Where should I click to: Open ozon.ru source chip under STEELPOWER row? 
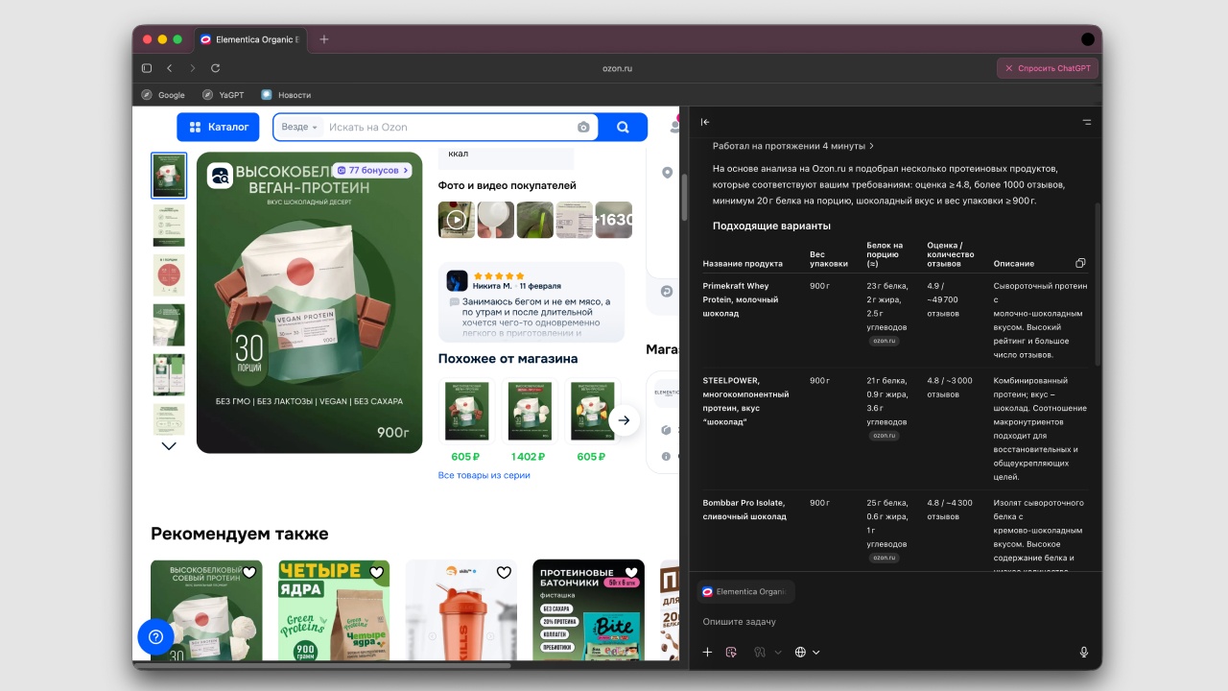(x=884, y=435)
